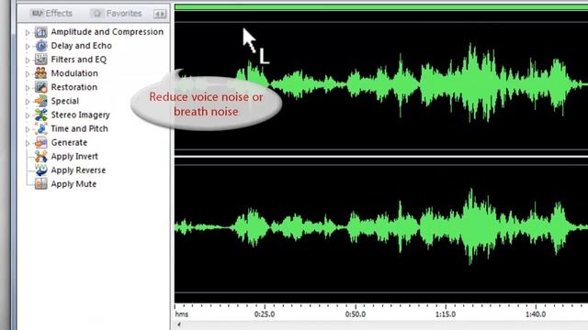Select the Restoration icon
Image resolution: width=588 pixels, height=330 pixels.
pos(40,87)
